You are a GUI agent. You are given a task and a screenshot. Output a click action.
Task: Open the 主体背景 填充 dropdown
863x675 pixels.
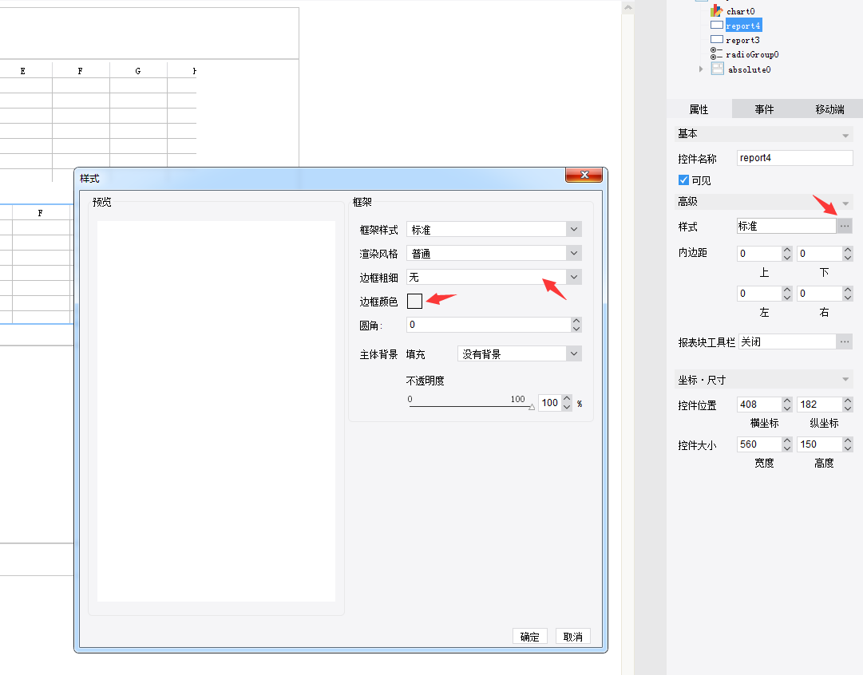pyautogui.click(x=573, y=353)
